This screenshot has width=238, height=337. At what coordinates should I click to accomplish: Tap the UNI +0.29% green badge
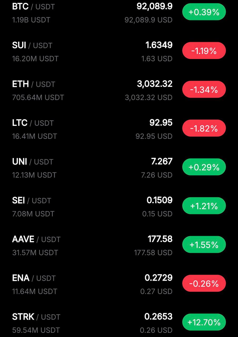coord(204,167)
